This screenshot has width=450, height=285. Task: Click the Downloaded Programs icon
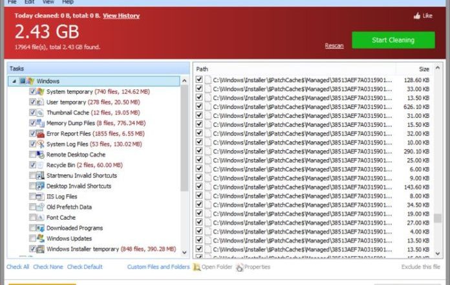click(41, 228)
